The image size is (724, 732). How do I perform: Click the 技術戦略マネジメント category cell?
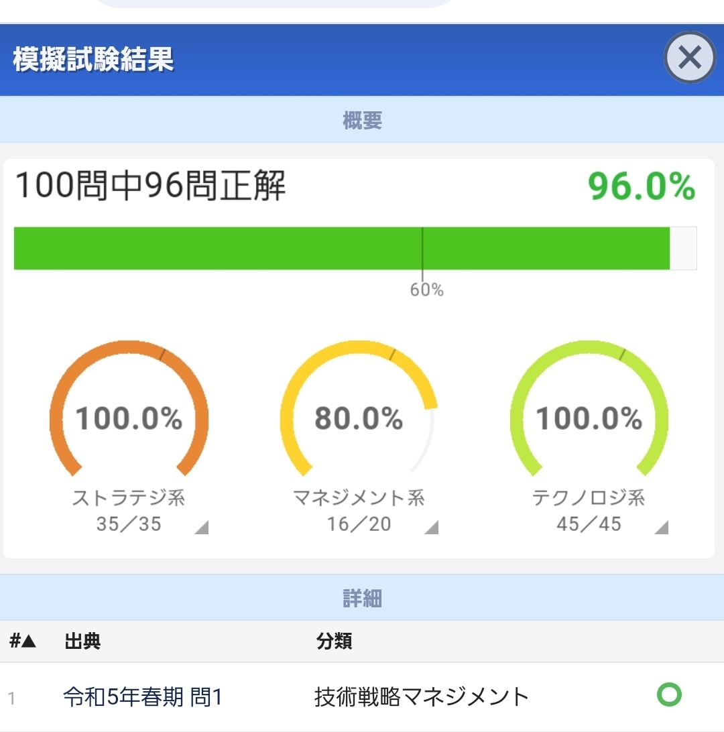coord(422,697)
